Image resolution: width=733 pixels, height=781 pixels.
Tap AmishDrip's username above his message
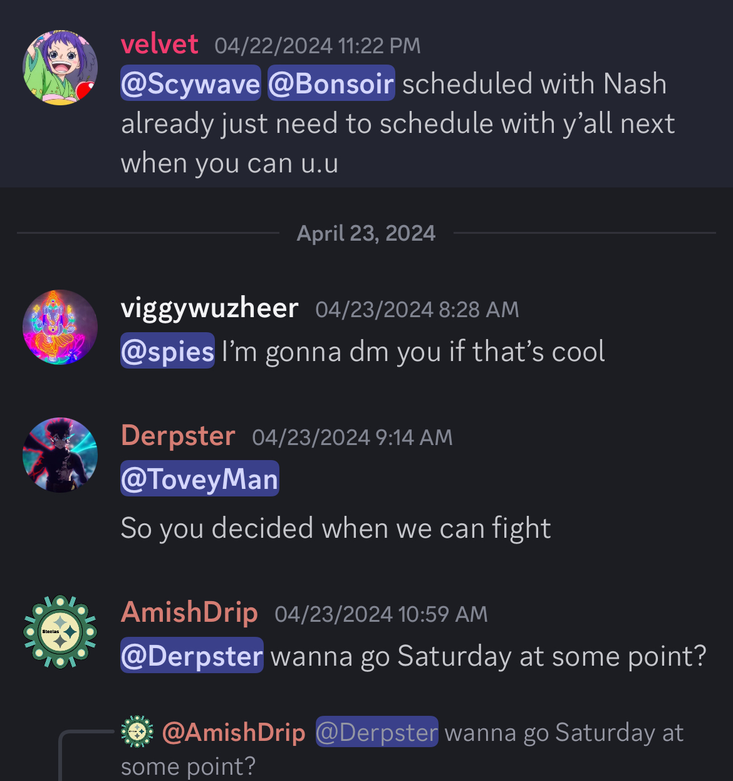[189, 612]
